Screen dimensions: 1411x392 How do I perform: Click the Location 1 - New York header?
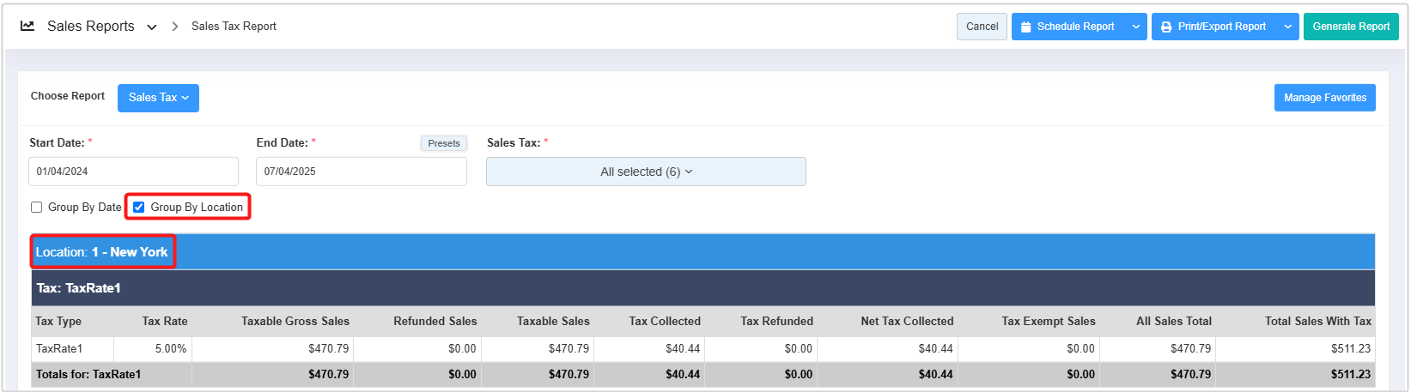(102, 252)
